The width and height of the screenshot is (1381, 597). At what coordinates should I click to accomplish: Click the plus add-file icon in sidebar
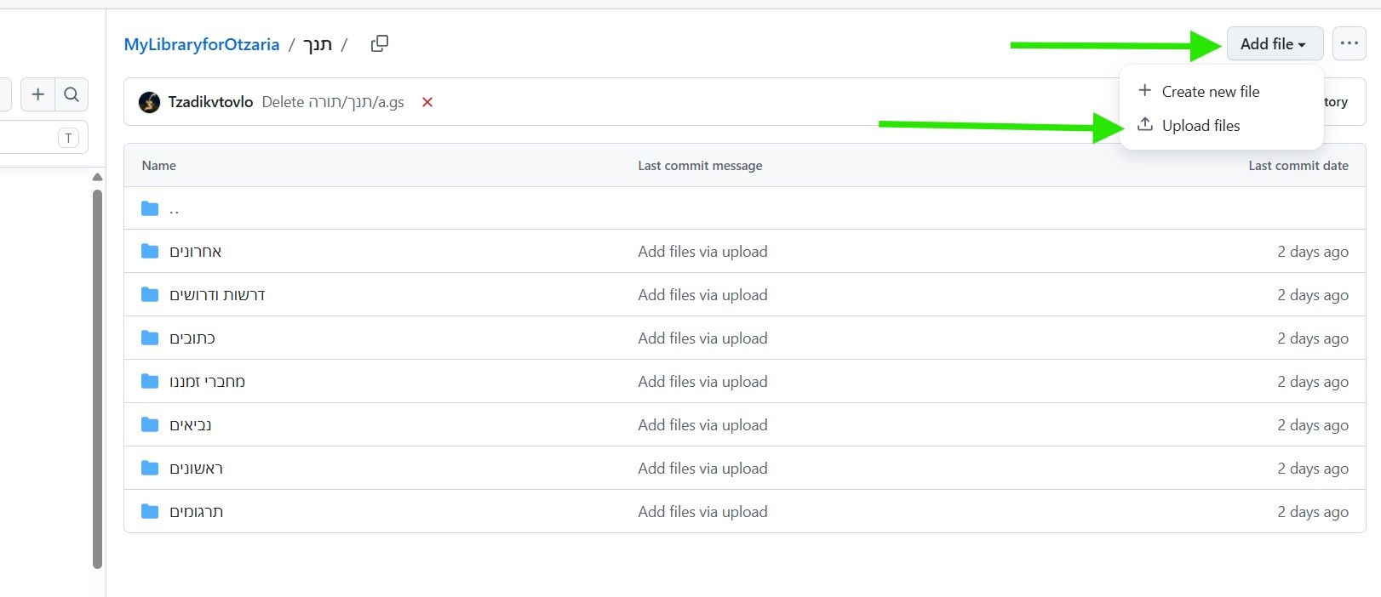(38, 94)
